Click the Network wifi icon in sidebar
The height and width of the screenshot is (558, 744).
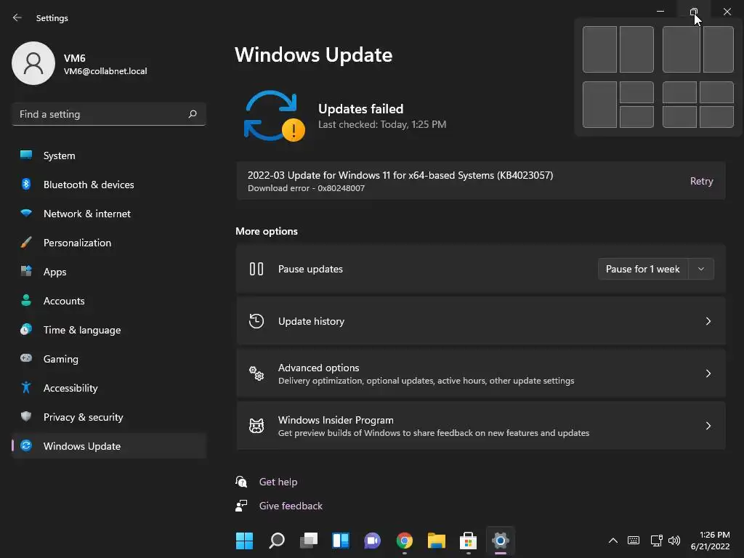(x=26, y=213)
